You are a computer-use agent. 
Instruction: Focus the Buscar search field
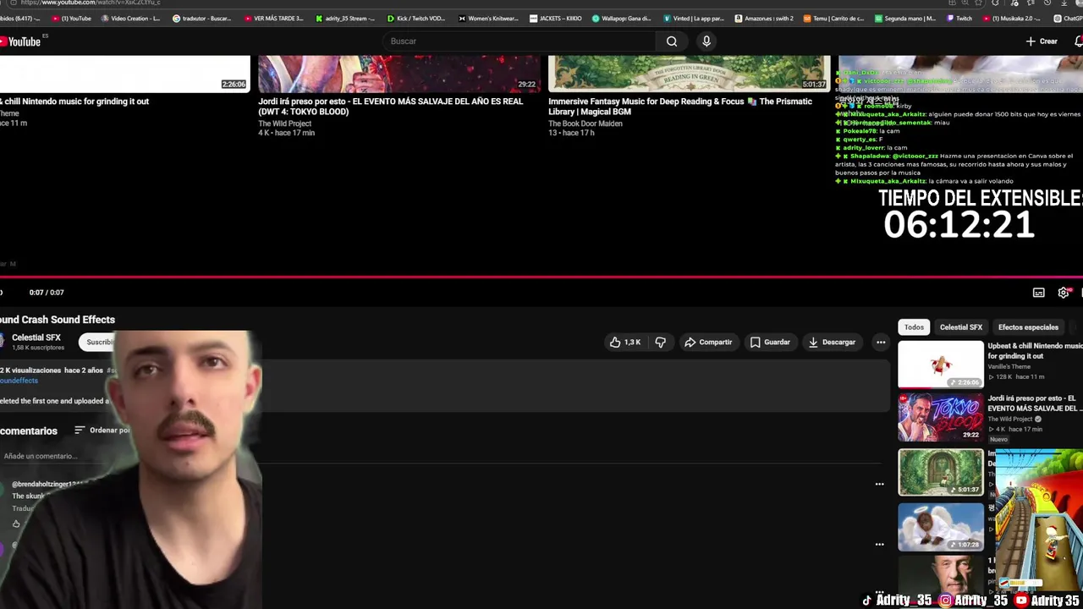tap(520, 41)
